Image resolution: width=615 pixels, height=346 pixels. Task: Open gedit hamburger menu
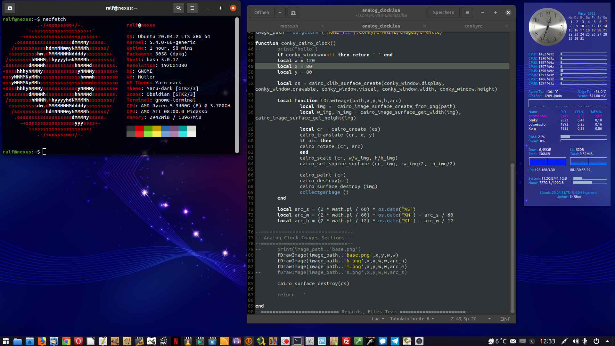pos(467,12)
